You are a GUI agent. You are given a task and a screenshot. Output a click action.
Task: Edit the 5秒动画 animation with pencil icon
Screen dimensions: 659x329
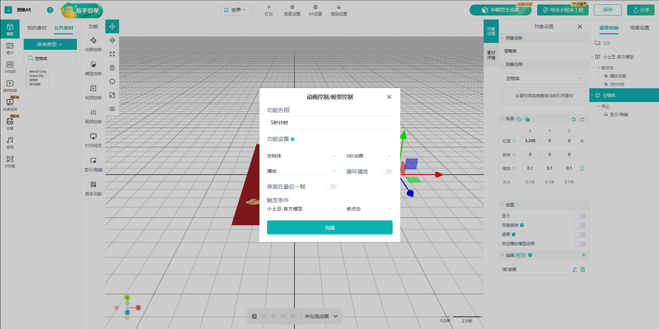pos(575,270)
